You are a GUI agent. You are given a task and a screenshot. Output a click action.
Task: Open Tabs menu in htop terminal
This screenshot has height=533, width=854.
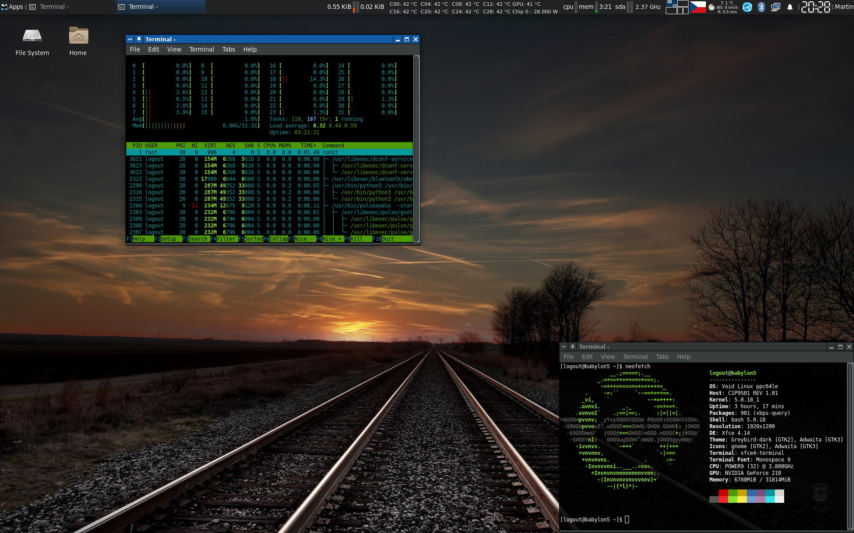pos(229,49)
